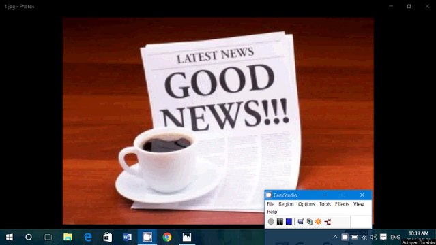The height and width of the screenshot is (245, 436).
Task: Expand the hidden system tray icons chevron
Action: point(335,237)
